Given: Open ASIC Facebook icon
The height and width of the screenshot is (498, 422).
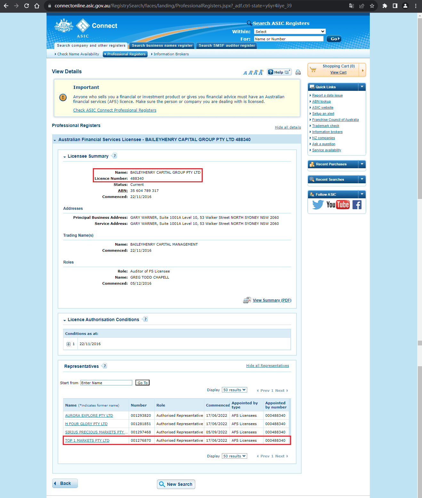Looking at the screenshot, I should (357, 205).
